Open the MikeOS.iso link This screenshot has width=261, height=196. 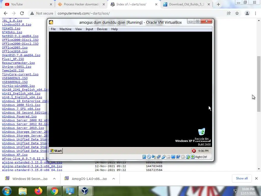click(x=11, y=28)
